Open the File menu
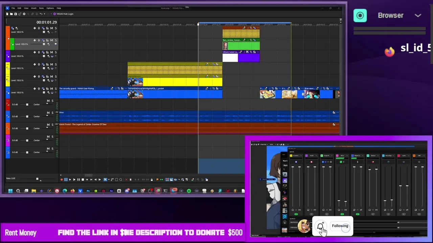Image resolution: width=433 pixels, height=243 pixels. pyautogui.click(x=13, y=8)
